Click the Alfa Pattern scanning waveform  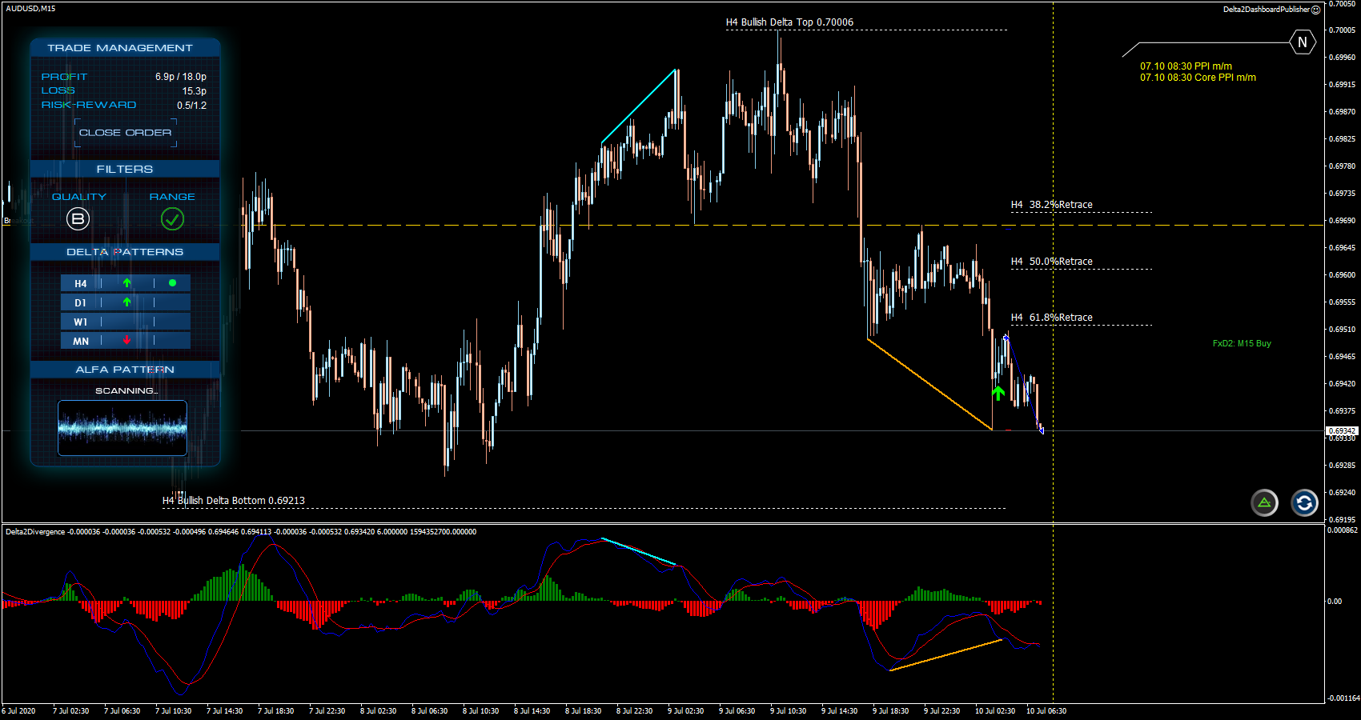[122, 428]
